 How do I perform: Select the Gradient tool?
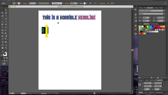(6, 36)
